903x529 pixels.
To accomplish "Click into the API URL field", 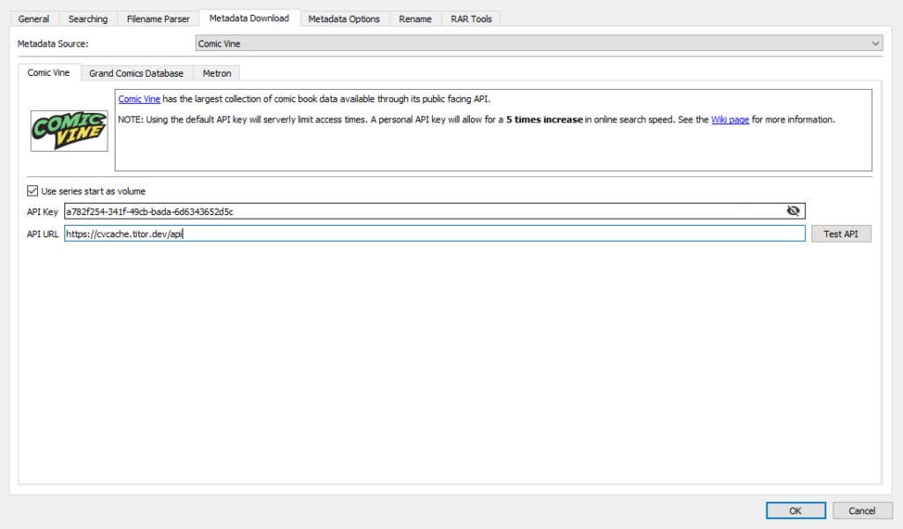I will [x=435, y=234].
